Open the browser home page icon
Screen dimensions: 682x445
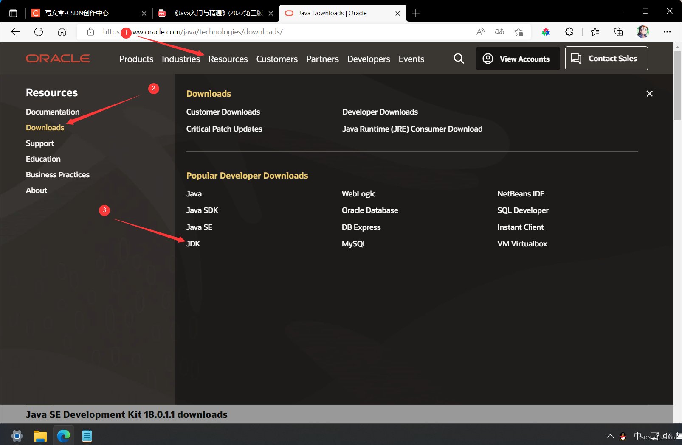62,32
